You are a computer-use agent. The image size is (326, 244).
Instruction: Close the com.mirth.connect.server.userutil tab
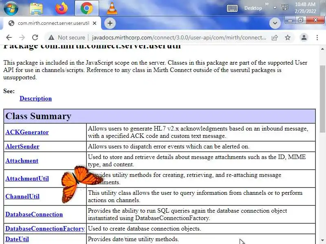point(95,23)
